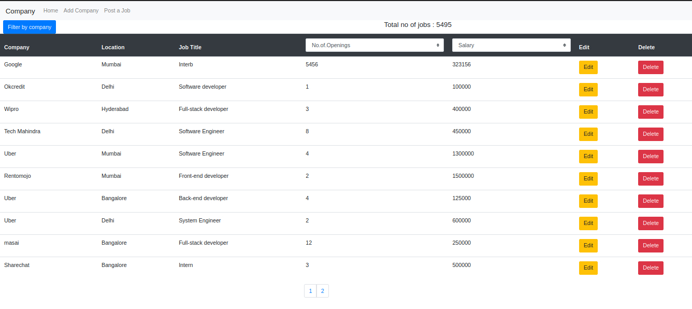The height and width of the screenshot is (309, 692).
Task: Delete the Google job row
Action: 651,67
